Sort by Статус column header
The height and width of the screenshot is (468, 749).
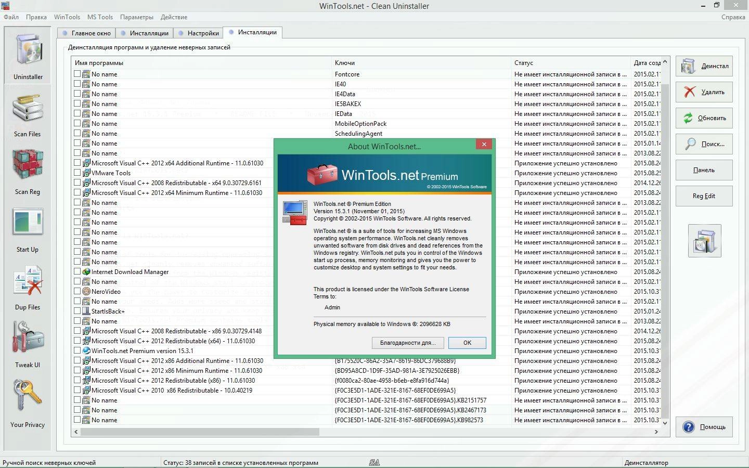571,62
